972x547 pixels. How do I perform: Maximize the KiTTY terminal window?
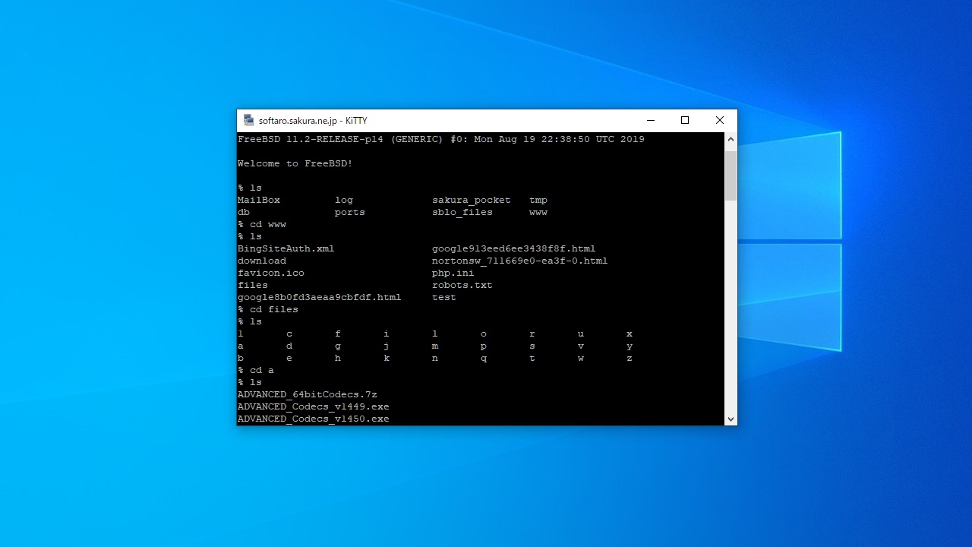click(685, 120)
